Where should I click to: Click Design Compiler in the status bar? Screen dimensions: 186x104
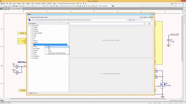click(158, 103)
